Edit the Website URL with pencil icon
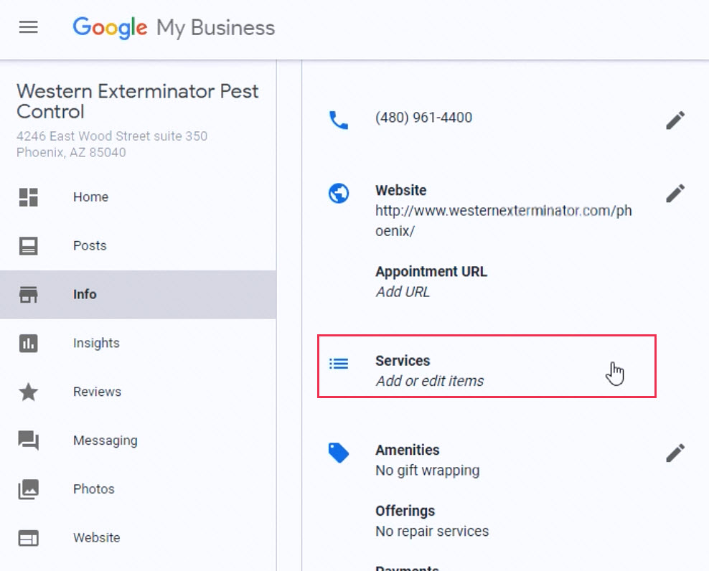This screenshot has height=571, width=709. click(675, 194)
